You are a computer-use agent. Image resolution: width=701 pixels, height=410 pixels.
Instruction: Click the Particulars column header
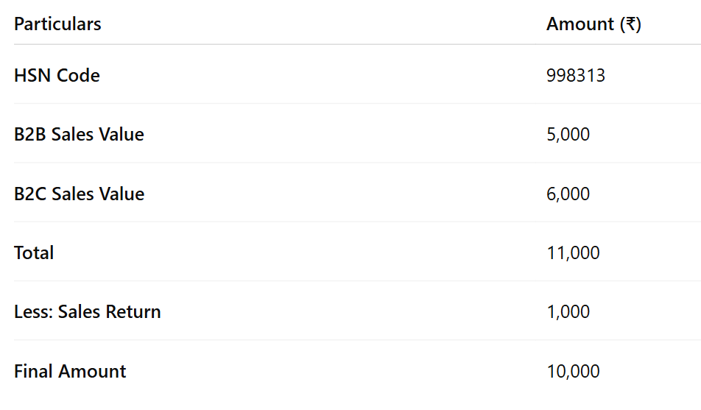tap(57, 24)
